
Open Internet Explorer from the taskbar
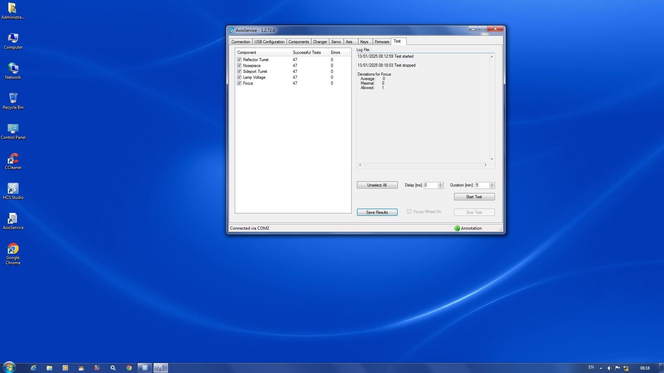33,368
